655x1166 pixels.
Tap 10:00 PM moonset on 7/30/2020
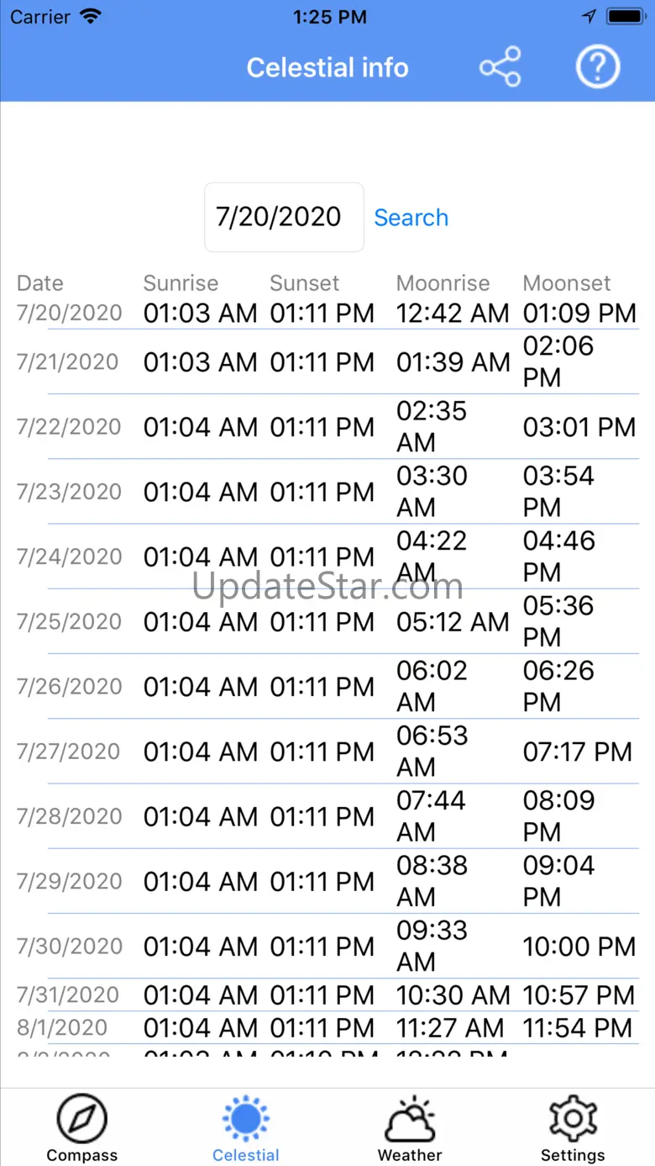pyautogui.click(x=579, y=947)
